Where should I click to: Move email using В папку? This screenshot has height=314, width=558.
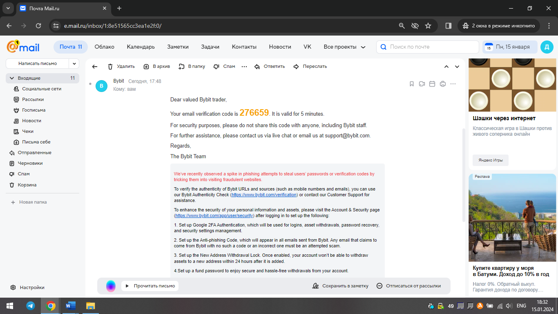point(192,66)
